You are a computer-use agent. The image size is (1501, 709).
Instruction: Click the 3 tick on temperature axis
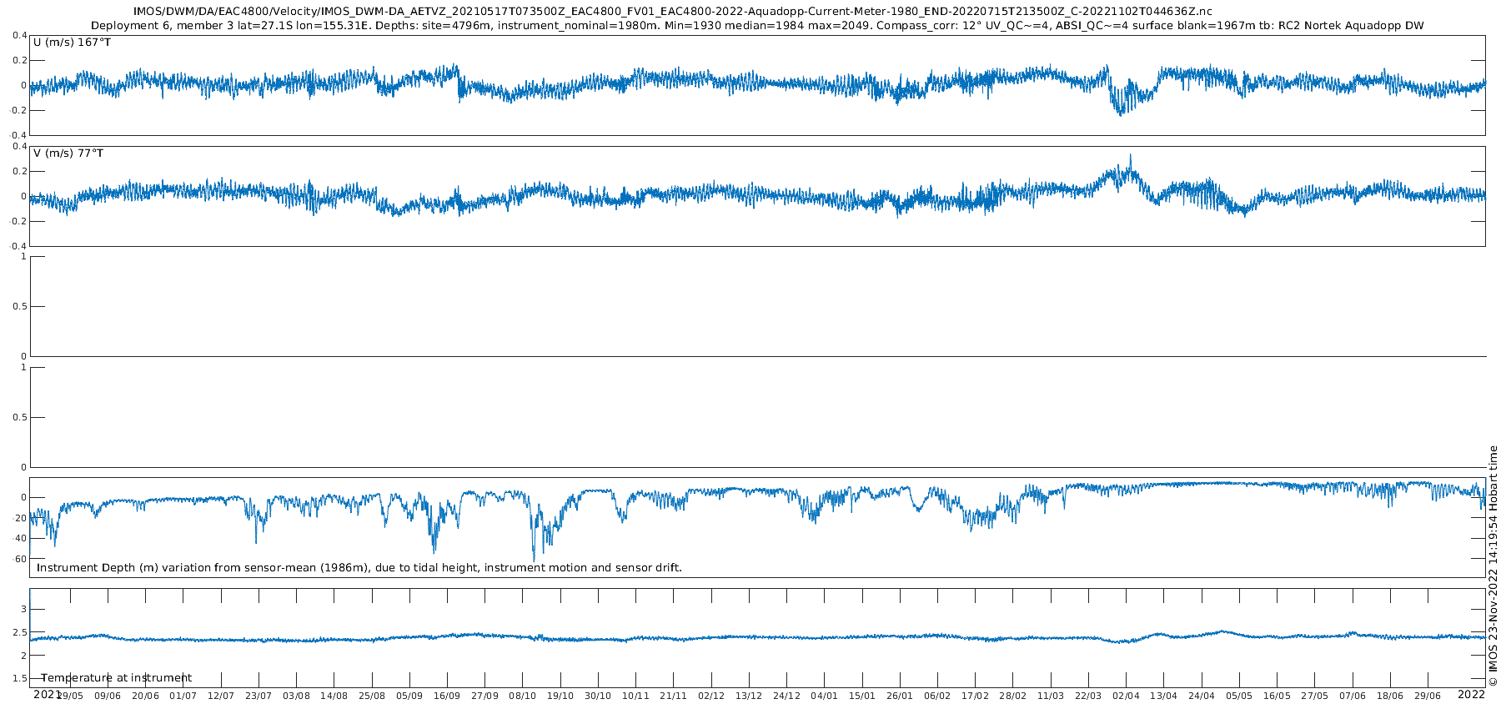23,610
